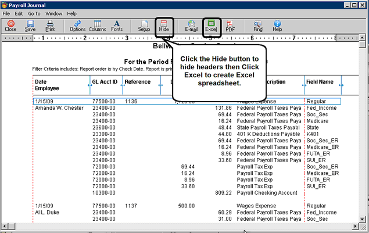The width and height of the screenshot is (369, 233).
Task: Open the Fonts toolbar icon
Action: [117, 26]
